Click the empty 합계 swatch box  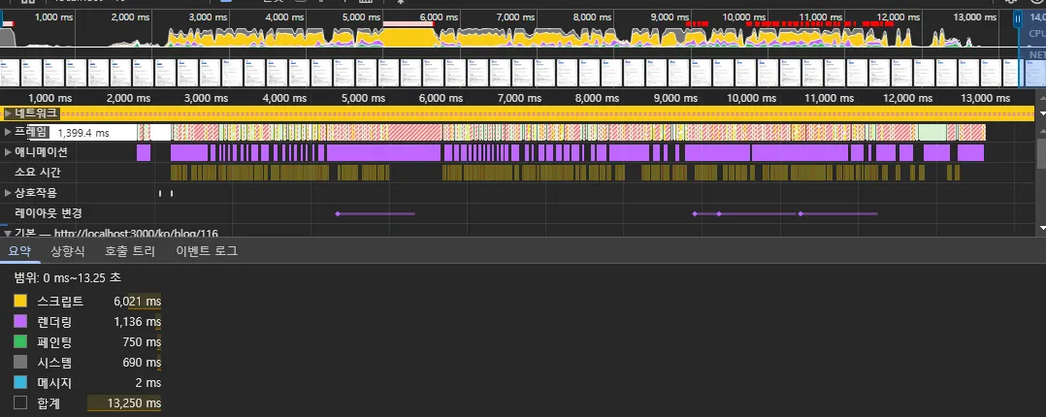pos(20,403)
